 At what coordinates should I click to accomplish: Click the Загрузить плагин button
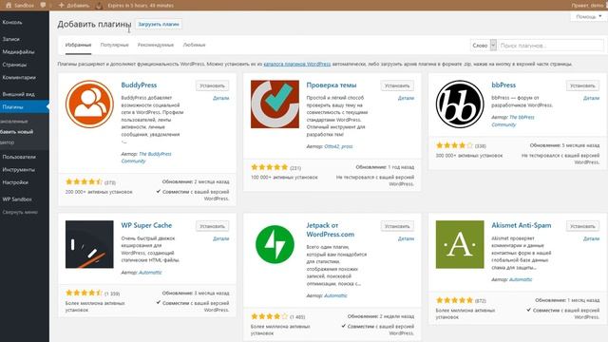pos(159,24)
